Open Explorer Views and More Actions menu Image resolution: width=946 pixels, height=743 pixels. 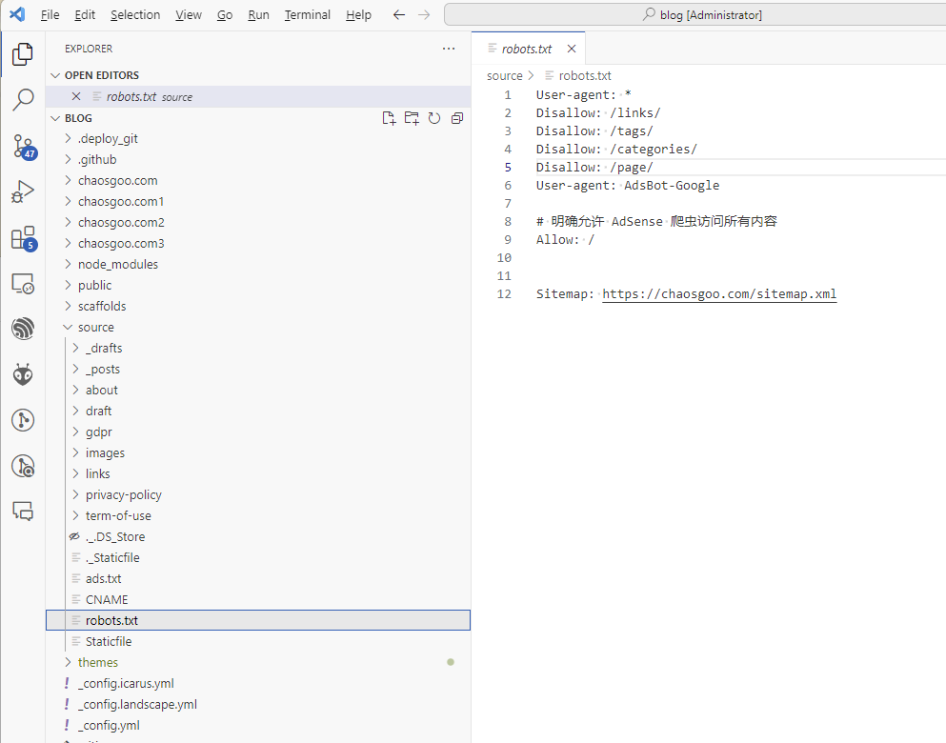[449, 49]
